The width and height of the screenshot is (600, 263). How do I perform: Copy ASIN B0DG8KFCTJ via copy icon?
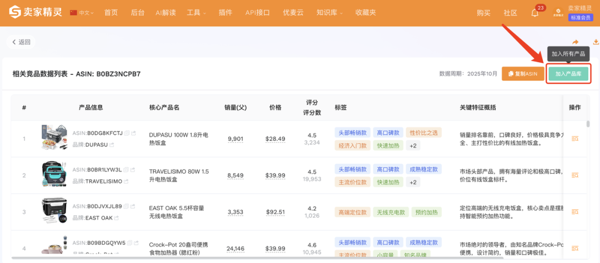(x=127, y=133)
